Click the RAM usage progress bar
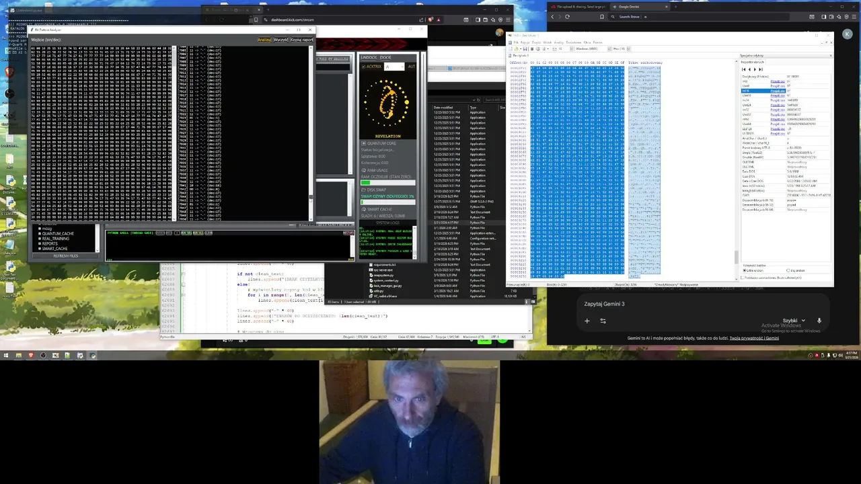 pos(387,183)
